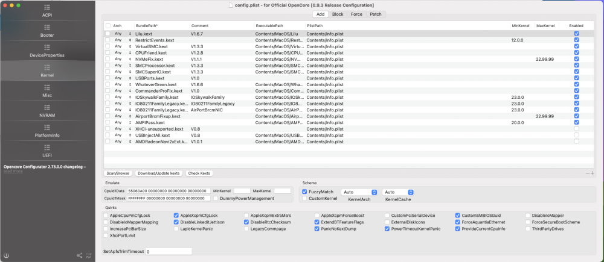Open the Misc section in sidebar
Viewport: 604px width, 262px height.
point(47,91)
